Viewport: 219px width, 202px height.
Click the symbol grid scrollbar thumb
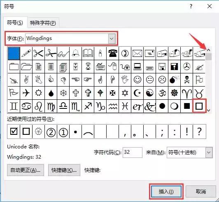click(x=209, y=56)
